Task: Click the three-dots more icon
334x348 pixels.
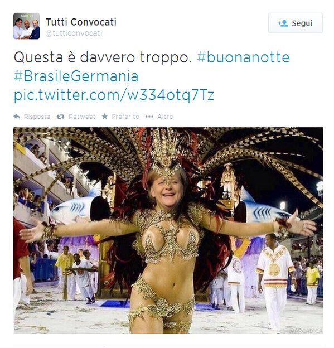Action: tap(149, 117)
